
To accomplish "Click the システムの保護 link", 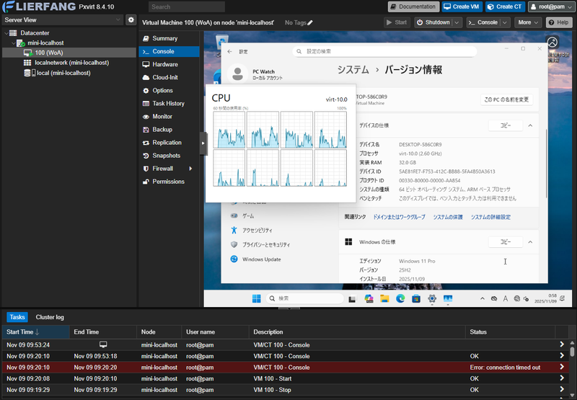I will (x=448, y=217).
